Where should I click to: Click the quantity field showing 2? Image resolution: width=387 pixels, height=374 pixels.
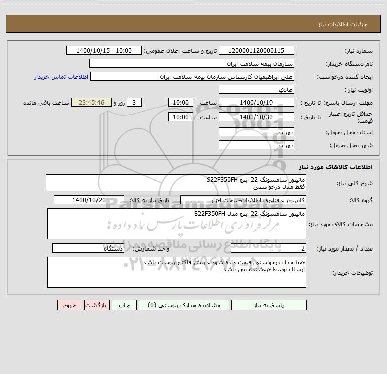[x=268, y=248]
